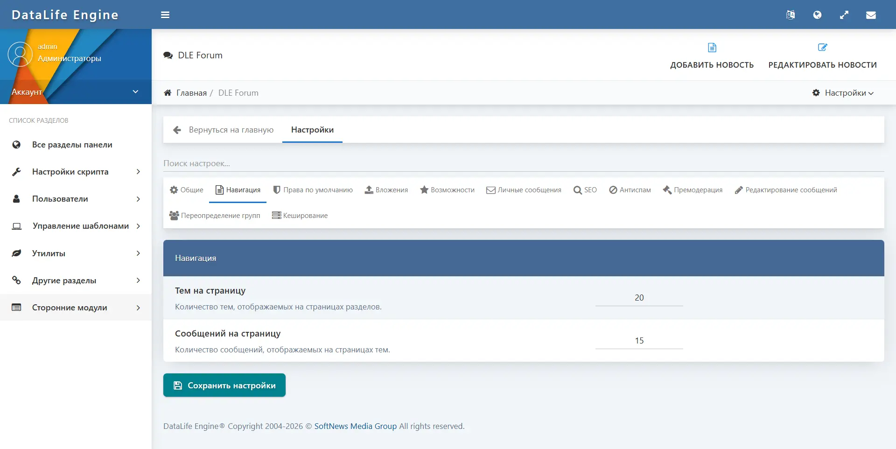Click the back arrow beside Вернуться на главную
896x449 pixels.
(177, 130)
